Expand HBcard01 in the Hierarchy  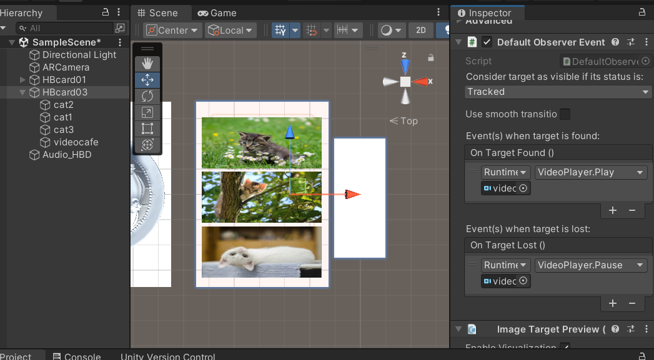(23, 80)
